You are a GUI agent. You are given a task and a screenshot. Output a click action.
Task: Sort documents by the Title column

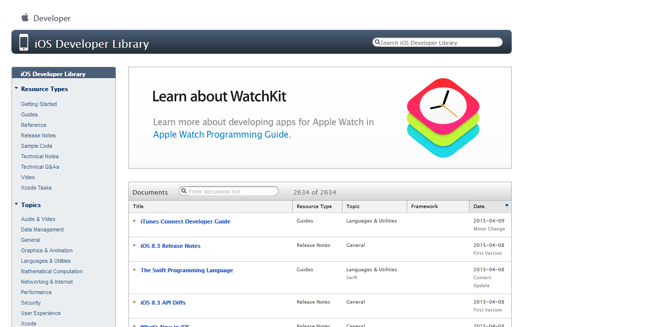[x=211, y=206]
